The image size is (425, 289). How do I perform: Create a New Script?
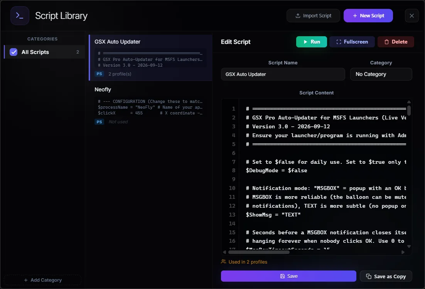pyautogui.click(x=368, y=16)
